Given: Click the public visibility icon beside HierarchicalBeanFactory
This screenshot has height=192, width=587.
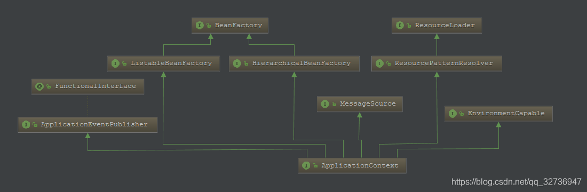Looking at the screenshot, I should coord(246,64).
